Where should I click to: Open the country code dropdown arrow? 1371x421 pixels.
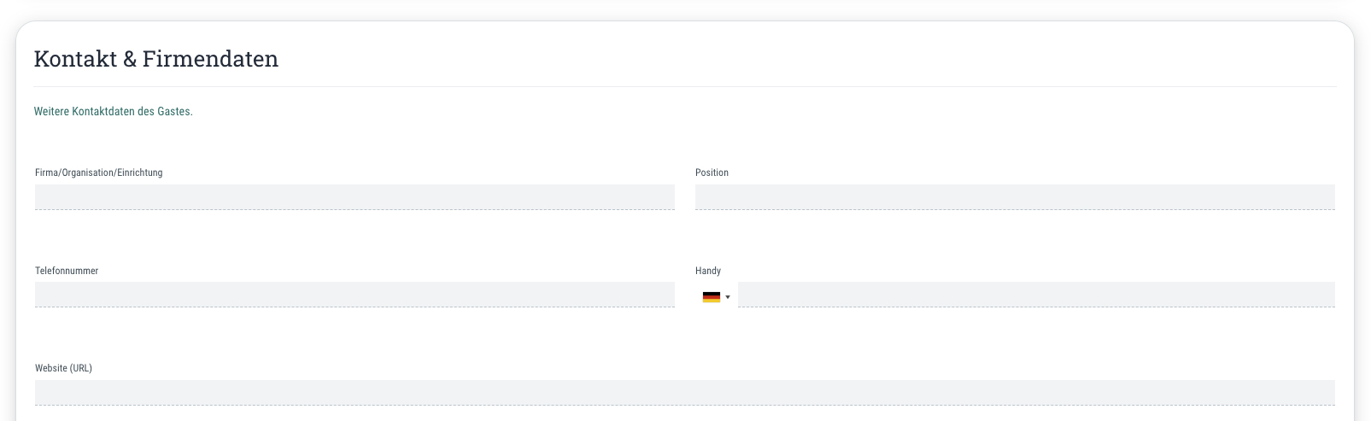pos(728,297)
